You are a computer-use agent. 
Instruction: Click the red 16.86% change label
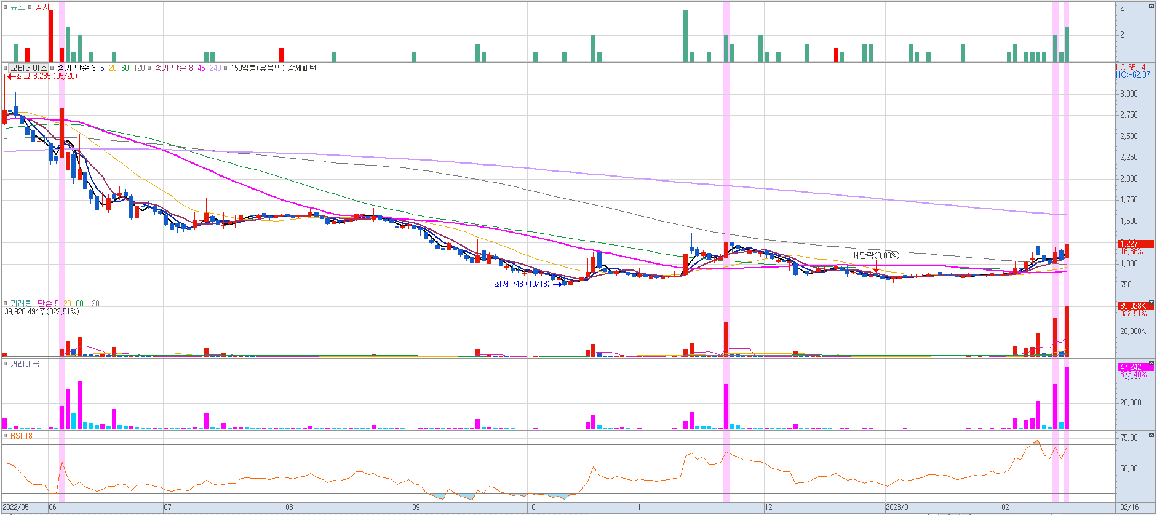tap(1131, 251)
